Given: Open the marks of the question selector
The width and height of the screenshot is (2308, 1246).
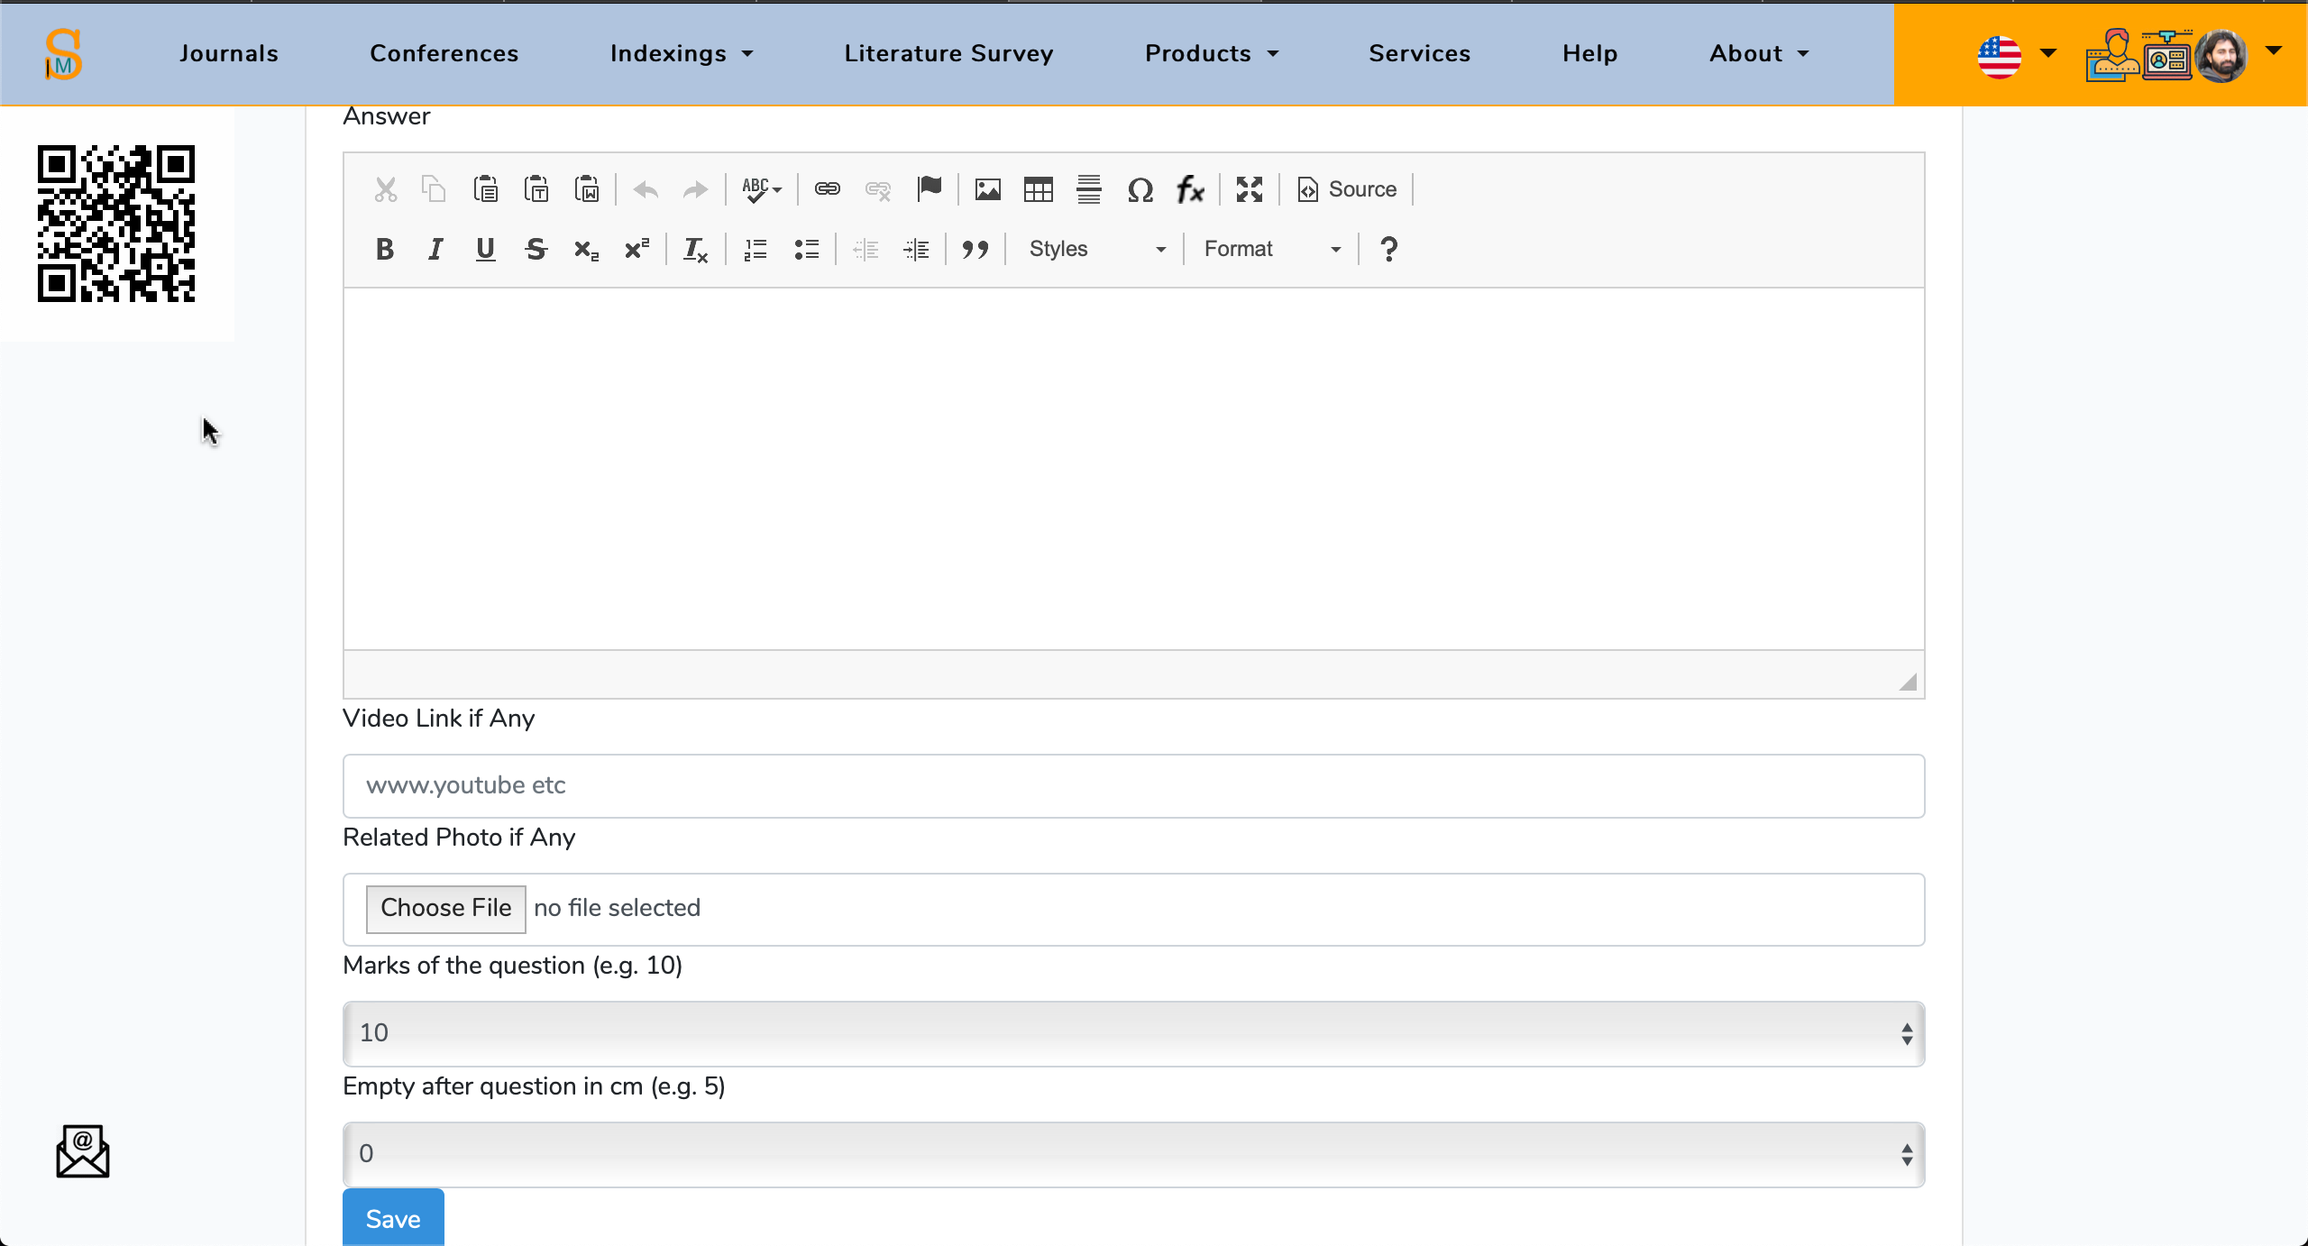Looking at the screenshot, I should (x=1133, y=1033).
